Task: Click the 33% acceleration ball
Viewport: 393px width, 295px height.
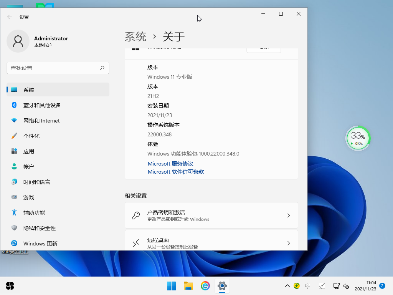Action: (x=358, y=138)
